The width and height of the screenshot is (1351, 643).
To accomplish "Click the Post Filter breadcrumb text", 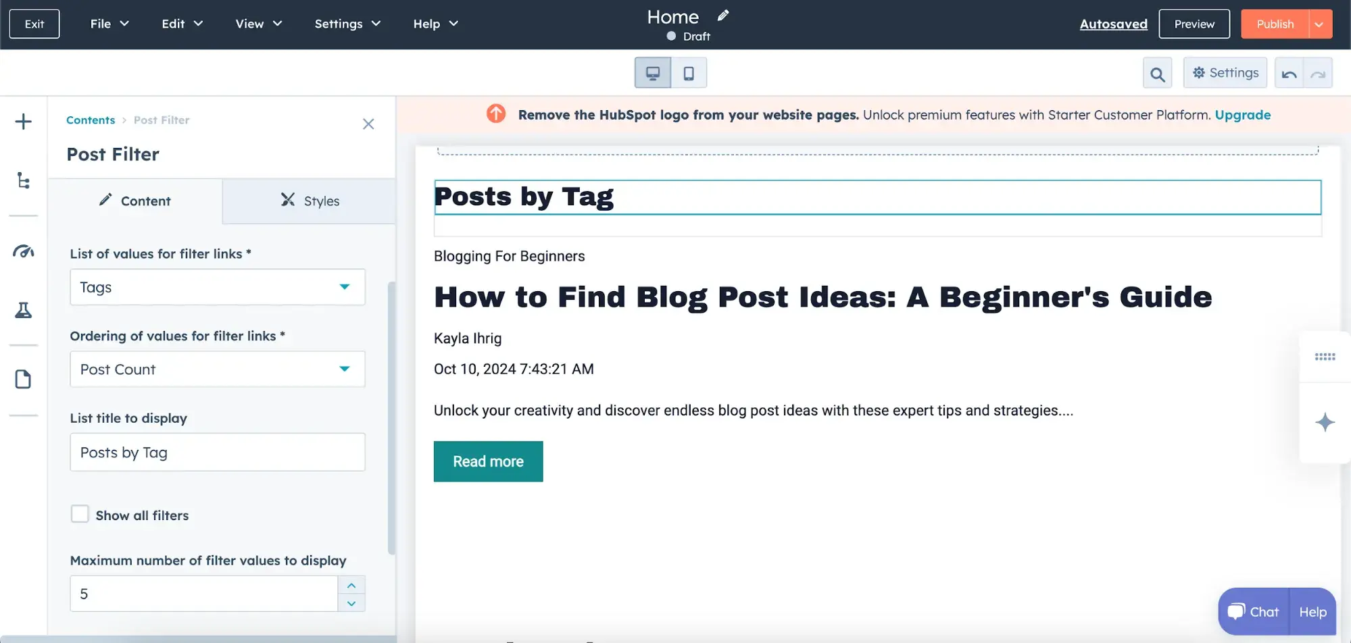I will coord(162,120).
